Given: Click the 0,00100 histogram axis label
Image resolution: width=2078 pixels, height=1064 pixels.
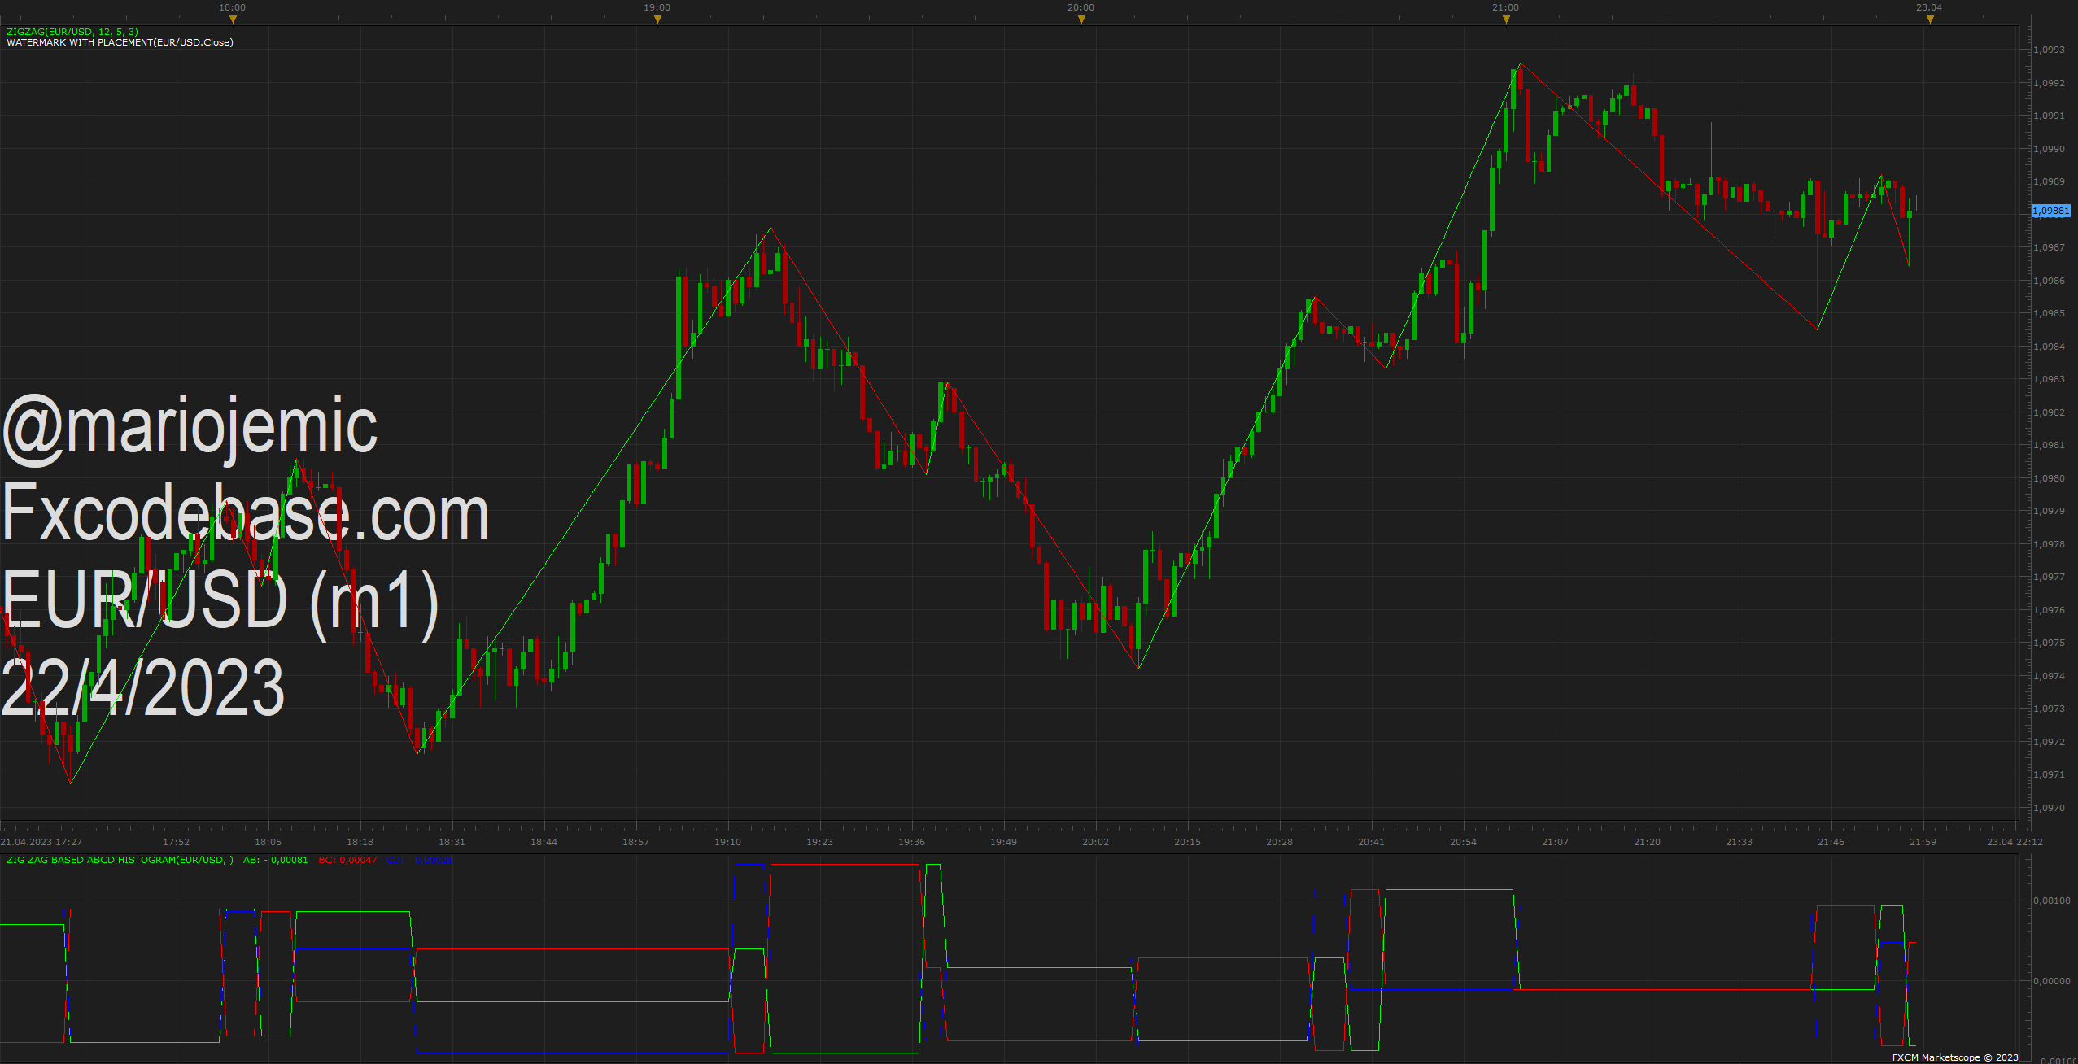Looking at the screenshot, I should click(x=2051, y=900).
